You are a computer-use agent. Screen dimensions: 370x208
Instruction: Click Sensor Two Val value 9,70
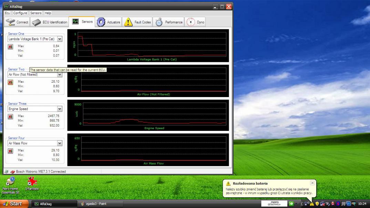(x=56, y=91)
